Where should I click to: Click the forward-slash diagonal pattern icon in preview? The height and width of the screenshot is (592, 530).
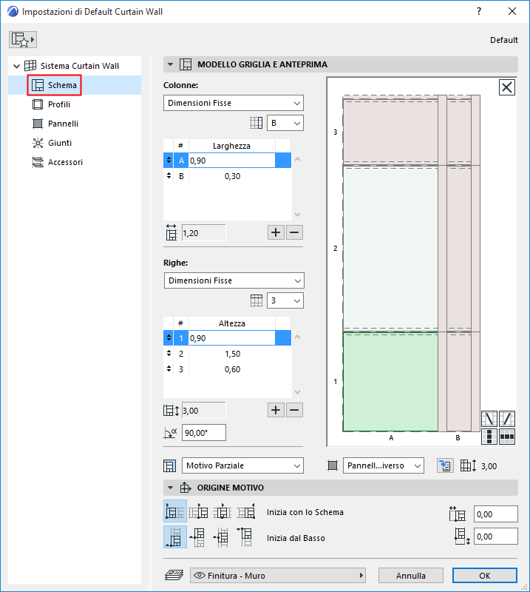pos(506,419)
